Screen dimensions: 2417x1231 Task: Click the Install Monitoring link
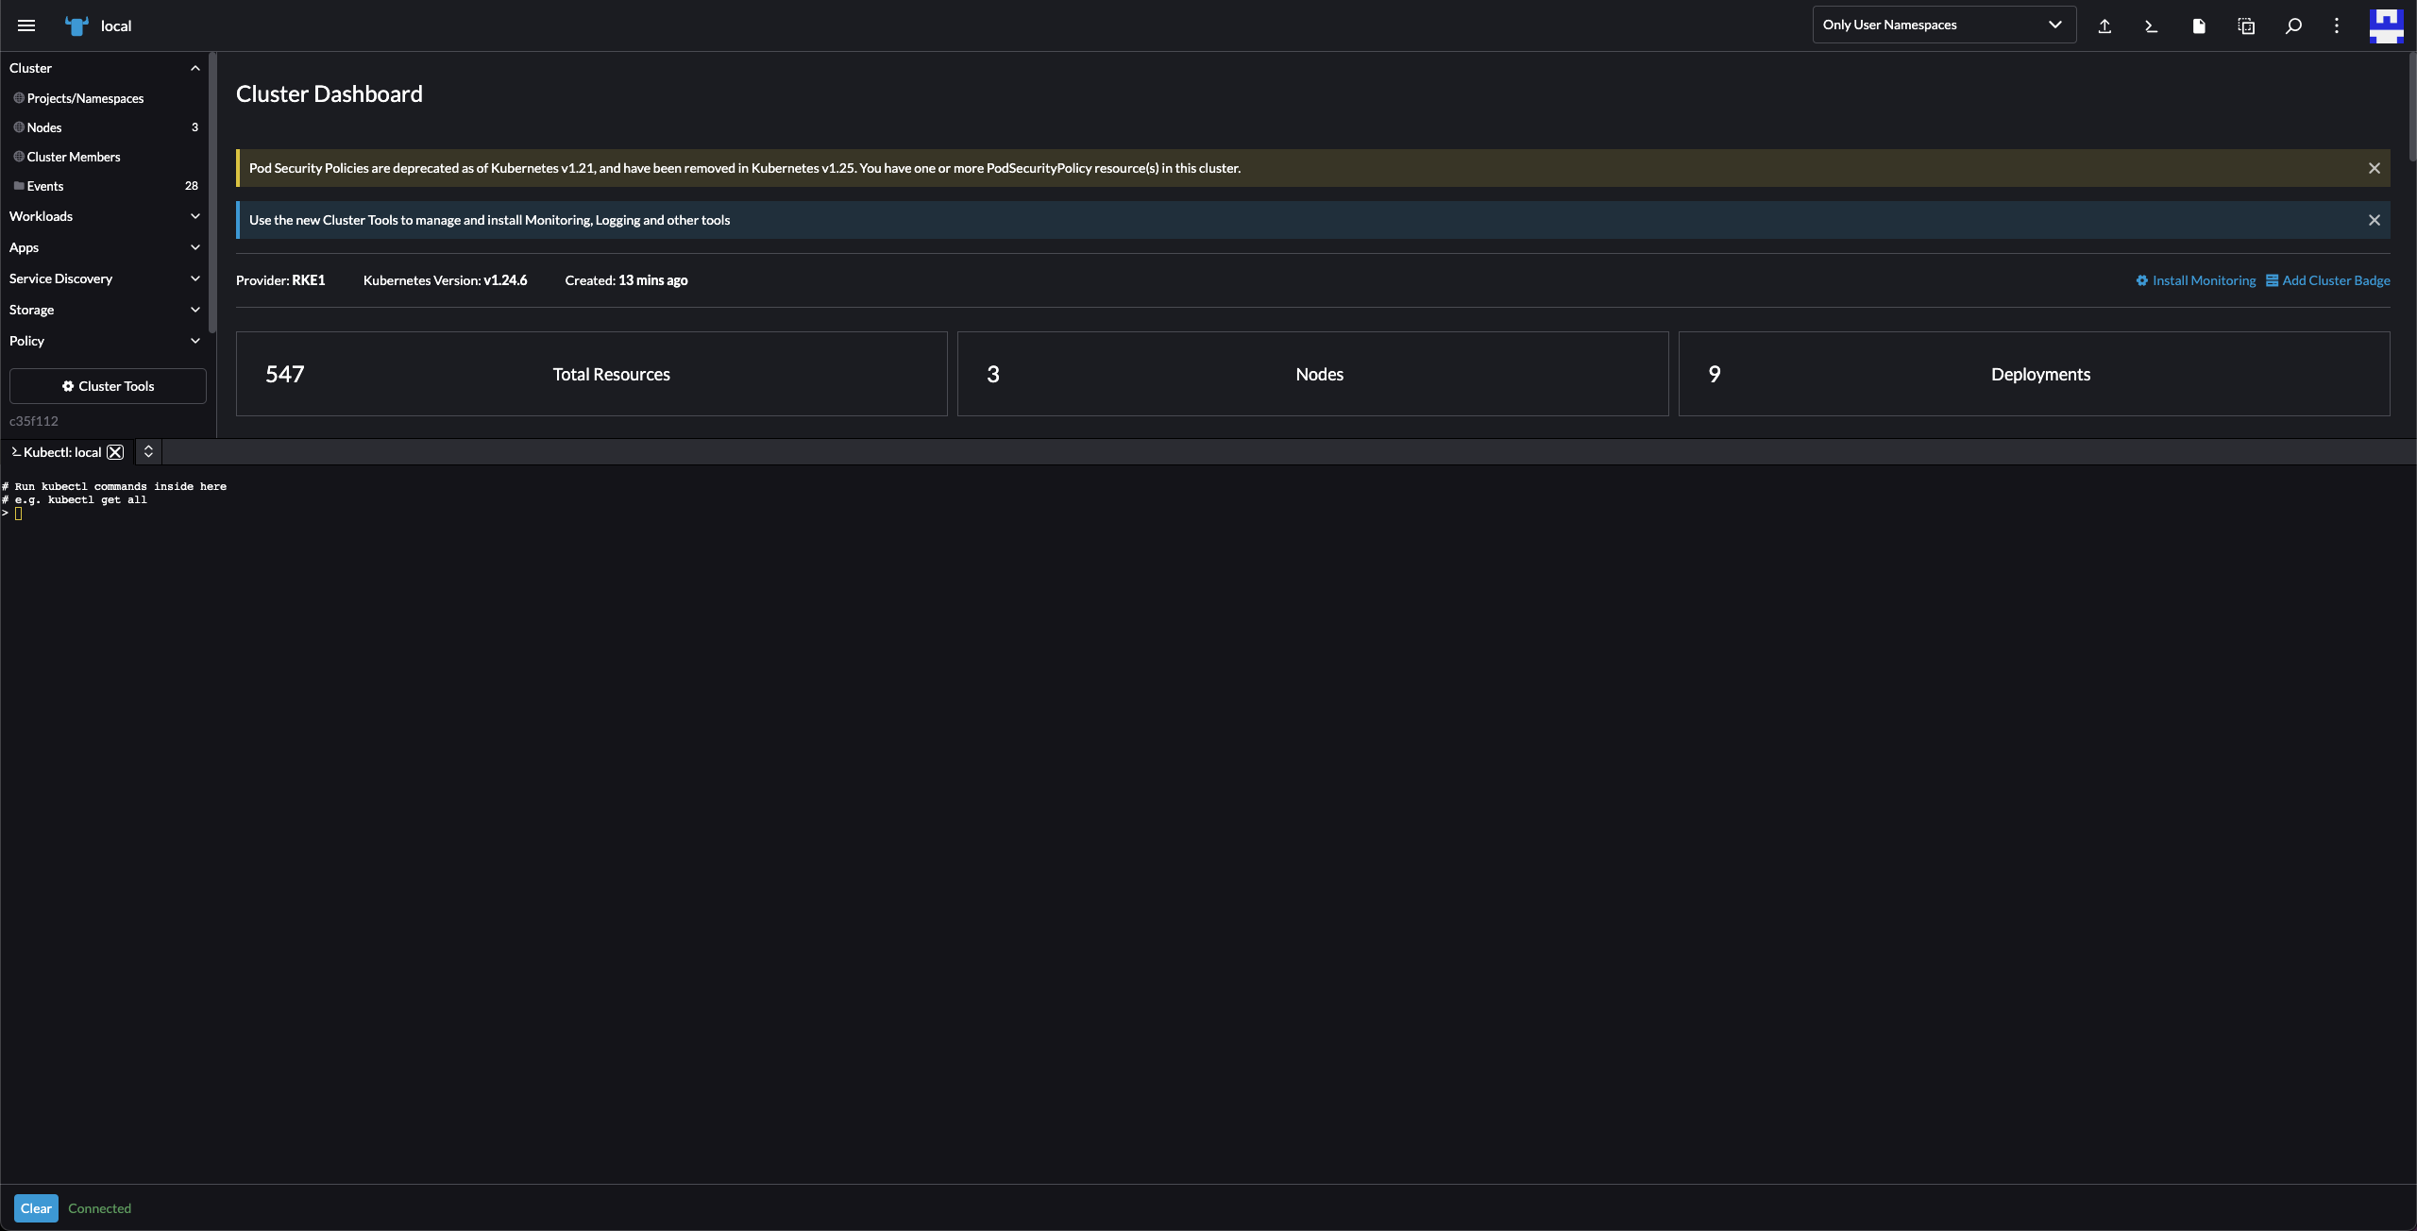point(2195,279)
